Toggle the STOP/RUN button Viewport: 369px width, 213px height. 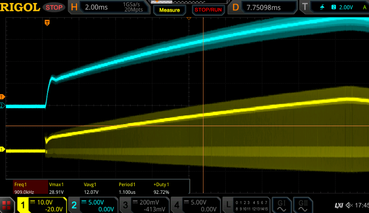pos(208,10)
